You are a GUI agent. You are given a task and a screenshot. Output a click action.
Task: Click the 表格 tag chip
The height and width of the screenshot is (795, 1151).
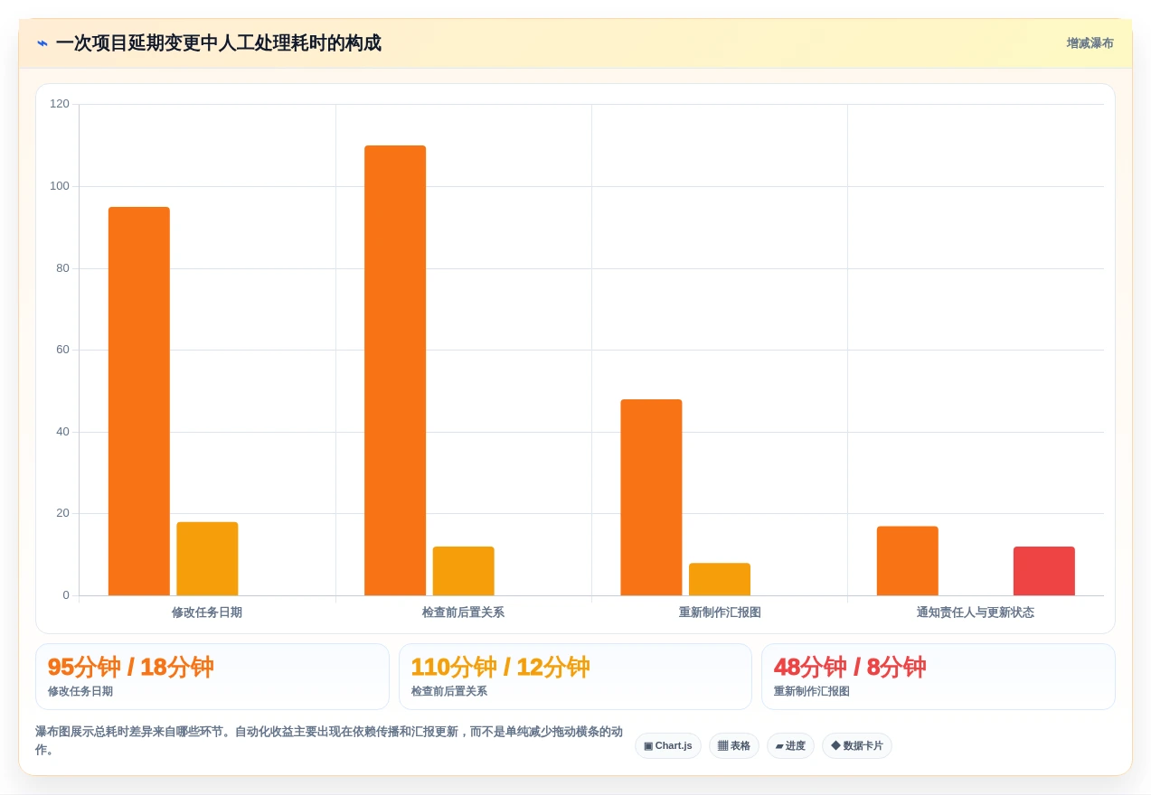(733, 746)
